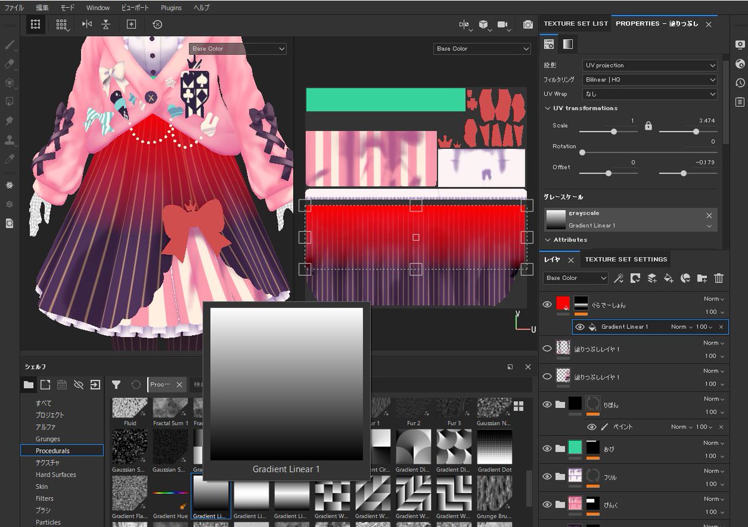Open the ビューポート menu

point(133,7)
